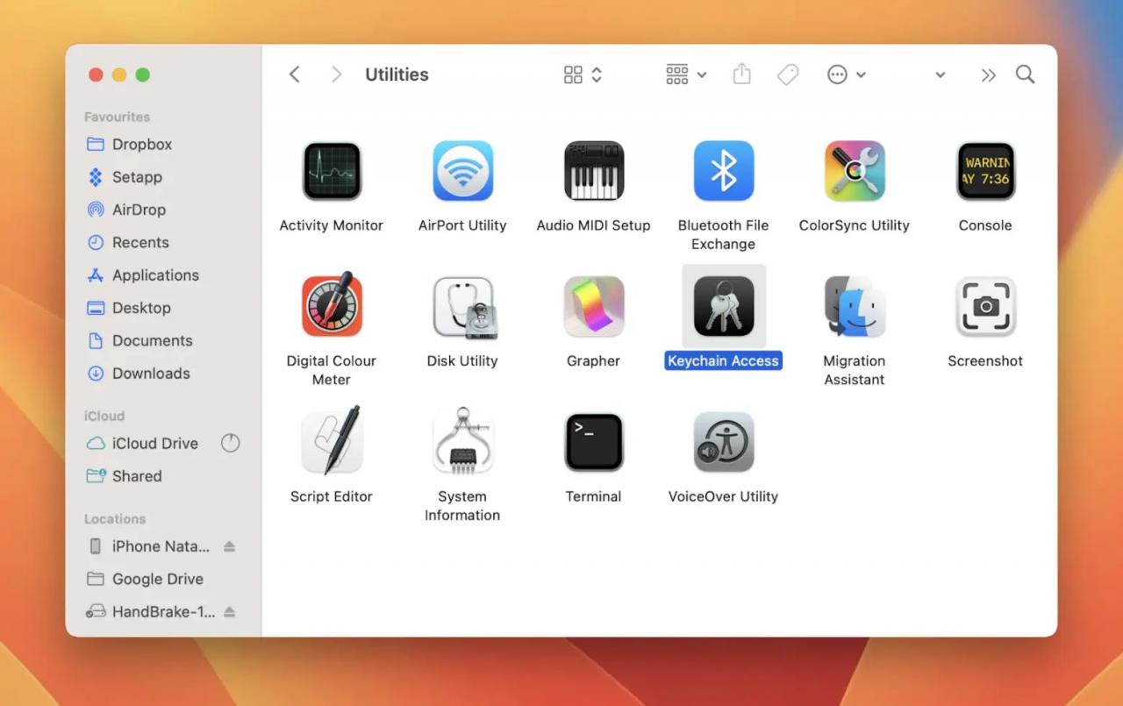Select the System Information icon
Image resolution: width=1123 pixels, height=706 pixels.
pyautogui.click(x=462, y=441)
